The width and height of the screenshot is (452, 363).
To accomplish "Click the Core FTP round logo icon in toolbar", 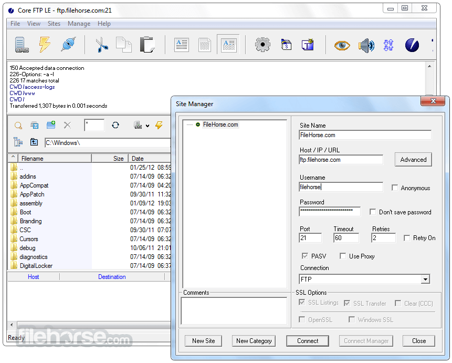I will [412, 45].
